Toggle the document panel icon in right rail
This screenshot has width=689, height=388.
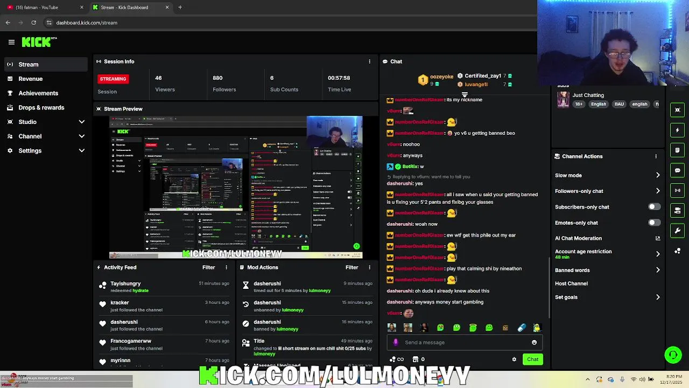[x=678, y=150]
